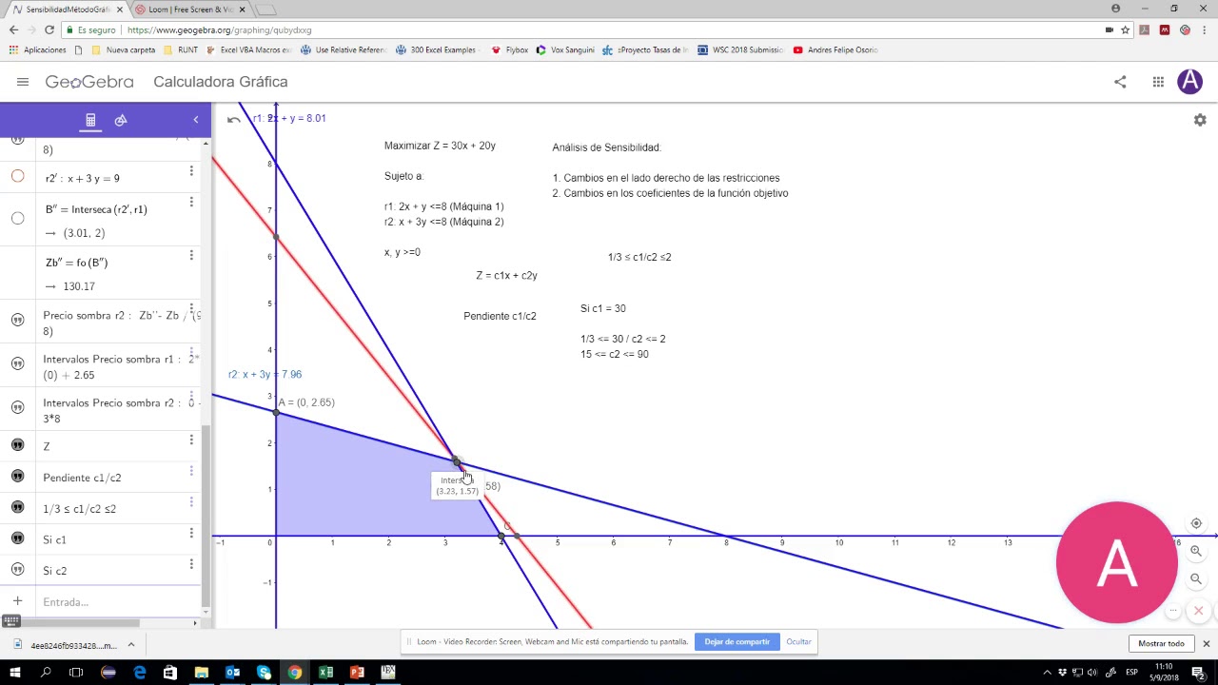Bookmark this page with the star
Image resolution: width=1218 pixels, height=685 pixels.
pyautogui.click(x=1125, y=29)
